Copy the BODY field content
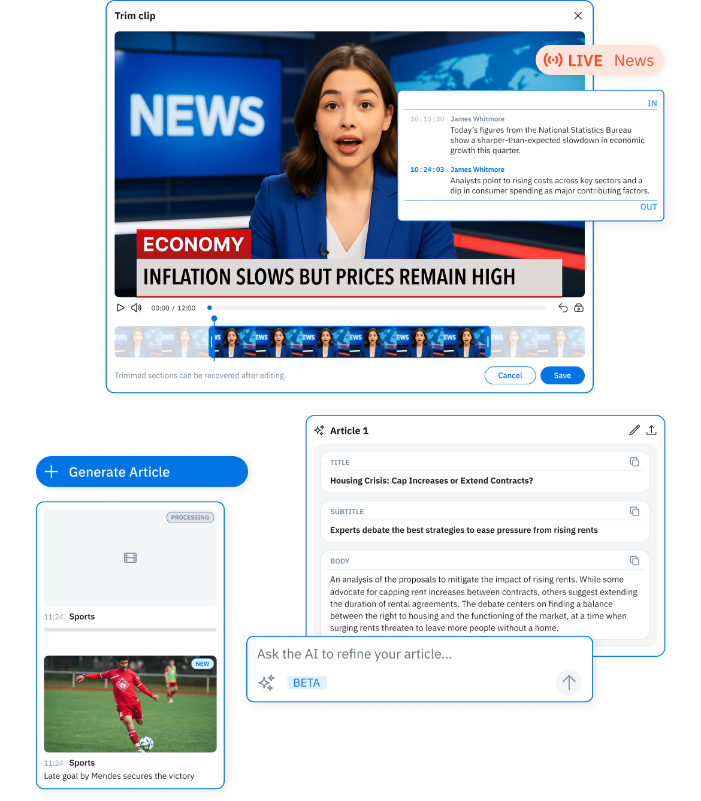The height and width of the screenshot is (801, 701). pyautogui.click(x=634, y=561)
